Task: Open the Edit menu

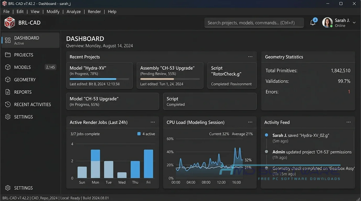Action: [x=20, y=12]
